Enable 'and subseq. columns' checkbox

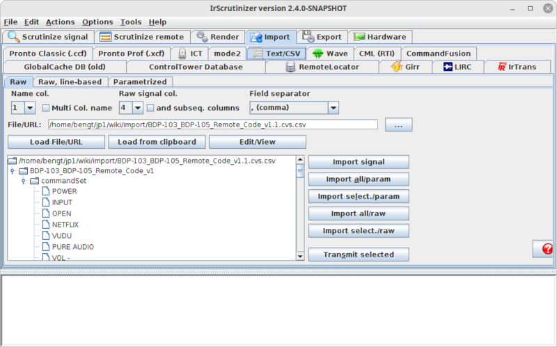[x=150, y=108]
